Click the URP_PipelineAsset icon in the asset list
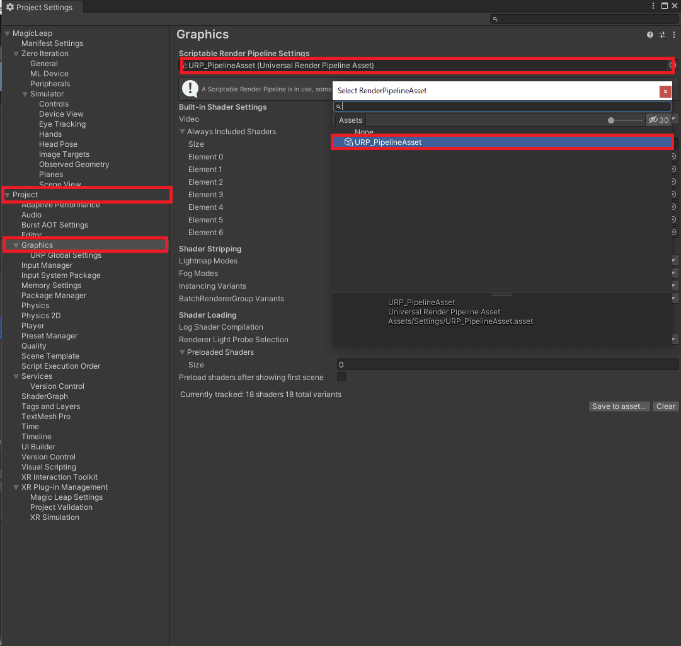 click(348, 142)
